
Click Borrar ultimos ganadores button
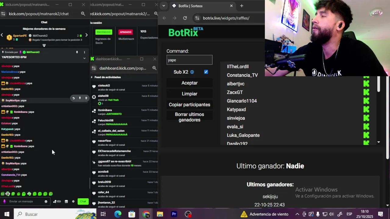pos(190,117)
